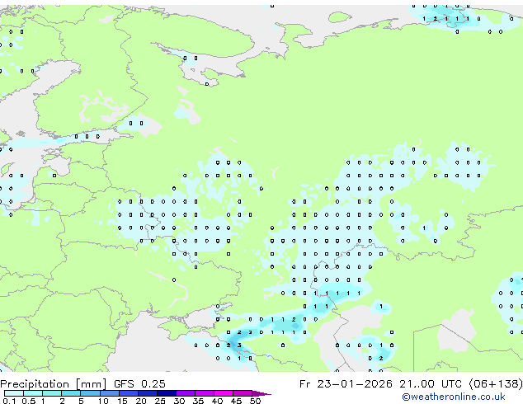This screenshot has height=404, width=523.
Task: Click the purple arrow at the legend's end
Action: point(261,394)
